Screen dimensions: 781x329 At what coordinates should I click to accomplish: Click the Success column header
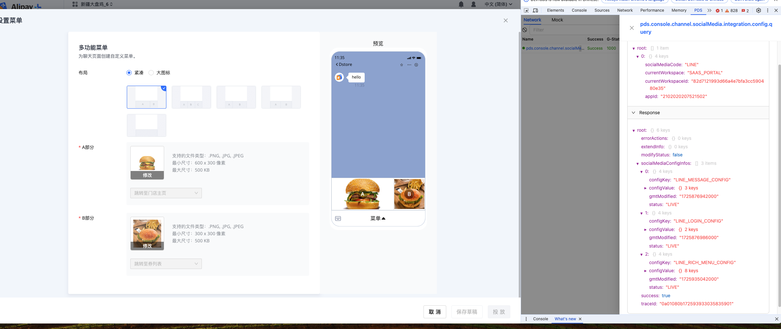click(595, 39)
